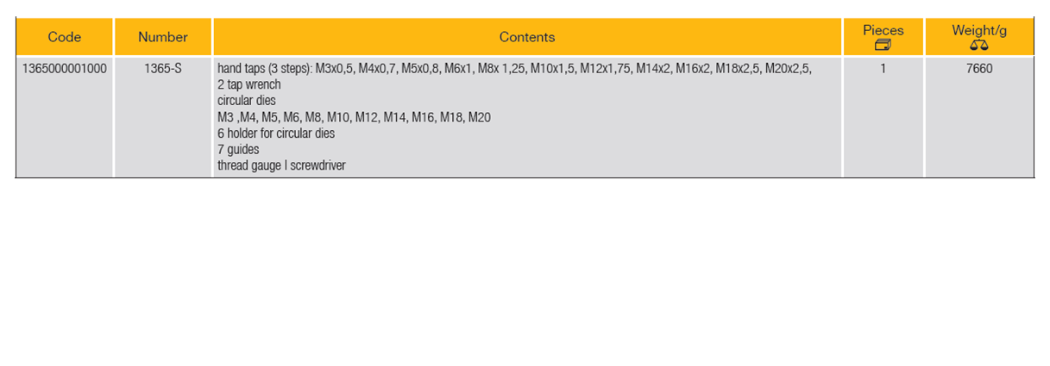
Task: Select product code 1365000001000
Action: 65,68
